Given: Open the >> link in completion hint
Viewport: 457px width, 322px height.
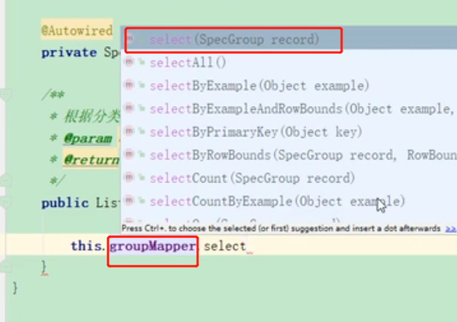Looking at the screenshot, I should 450,229.
